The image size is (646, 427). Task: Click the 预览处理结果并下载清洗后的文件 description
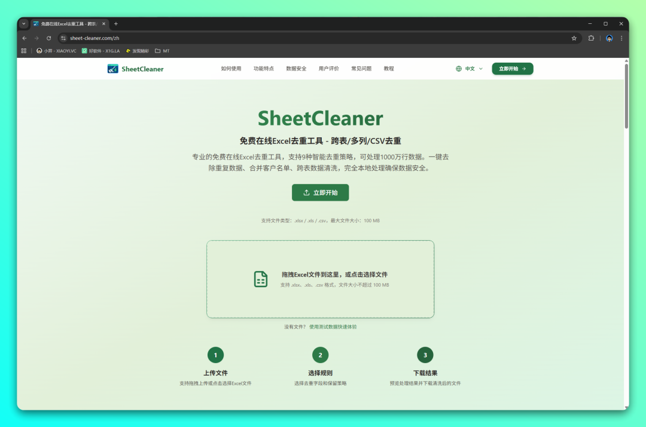tap(425, 383)
